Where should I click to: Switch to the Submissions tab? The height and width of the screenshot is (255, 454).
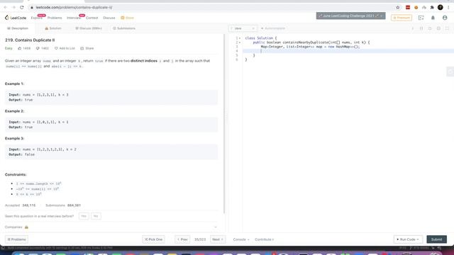click(x=124, y=28)
